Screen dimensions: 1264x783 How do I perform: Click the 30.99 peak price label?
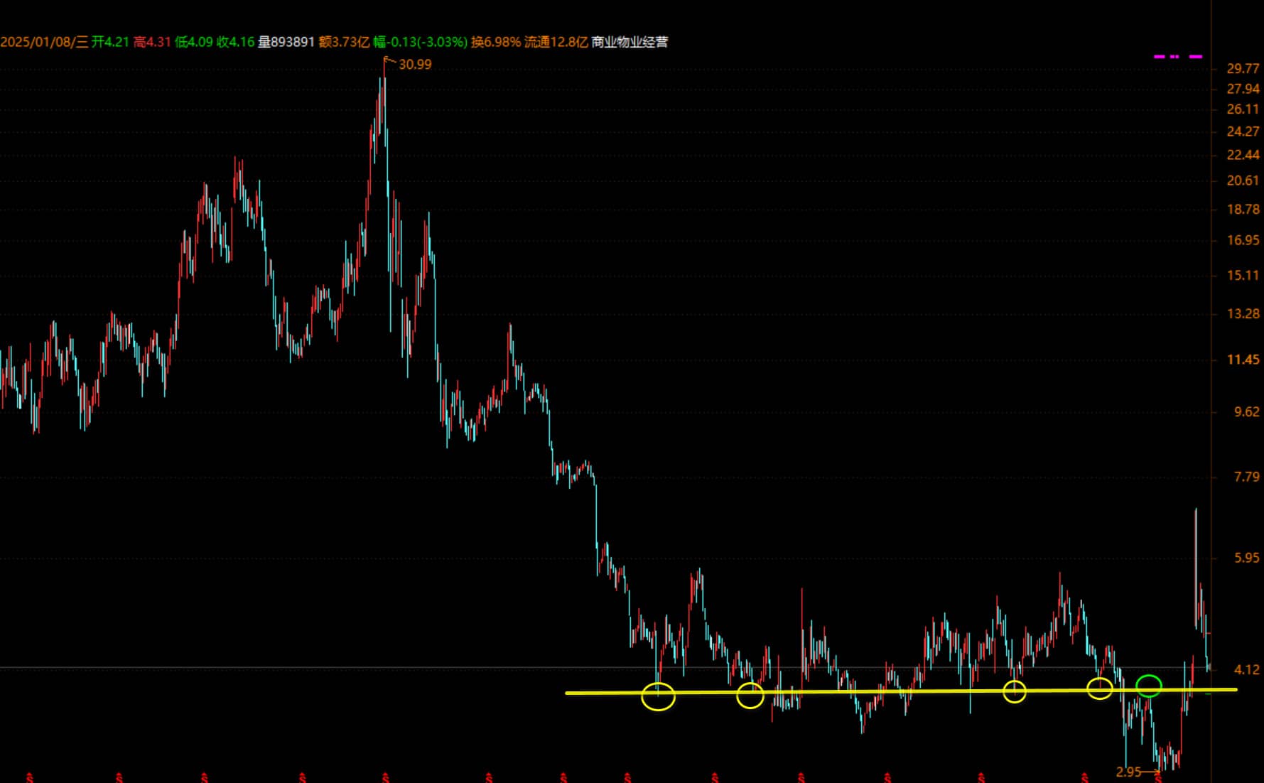tap(415, 65)
